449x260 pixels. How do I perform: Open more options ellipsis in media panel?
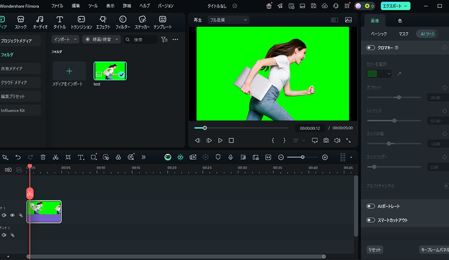pyautogui.click(x=175, y=40)
